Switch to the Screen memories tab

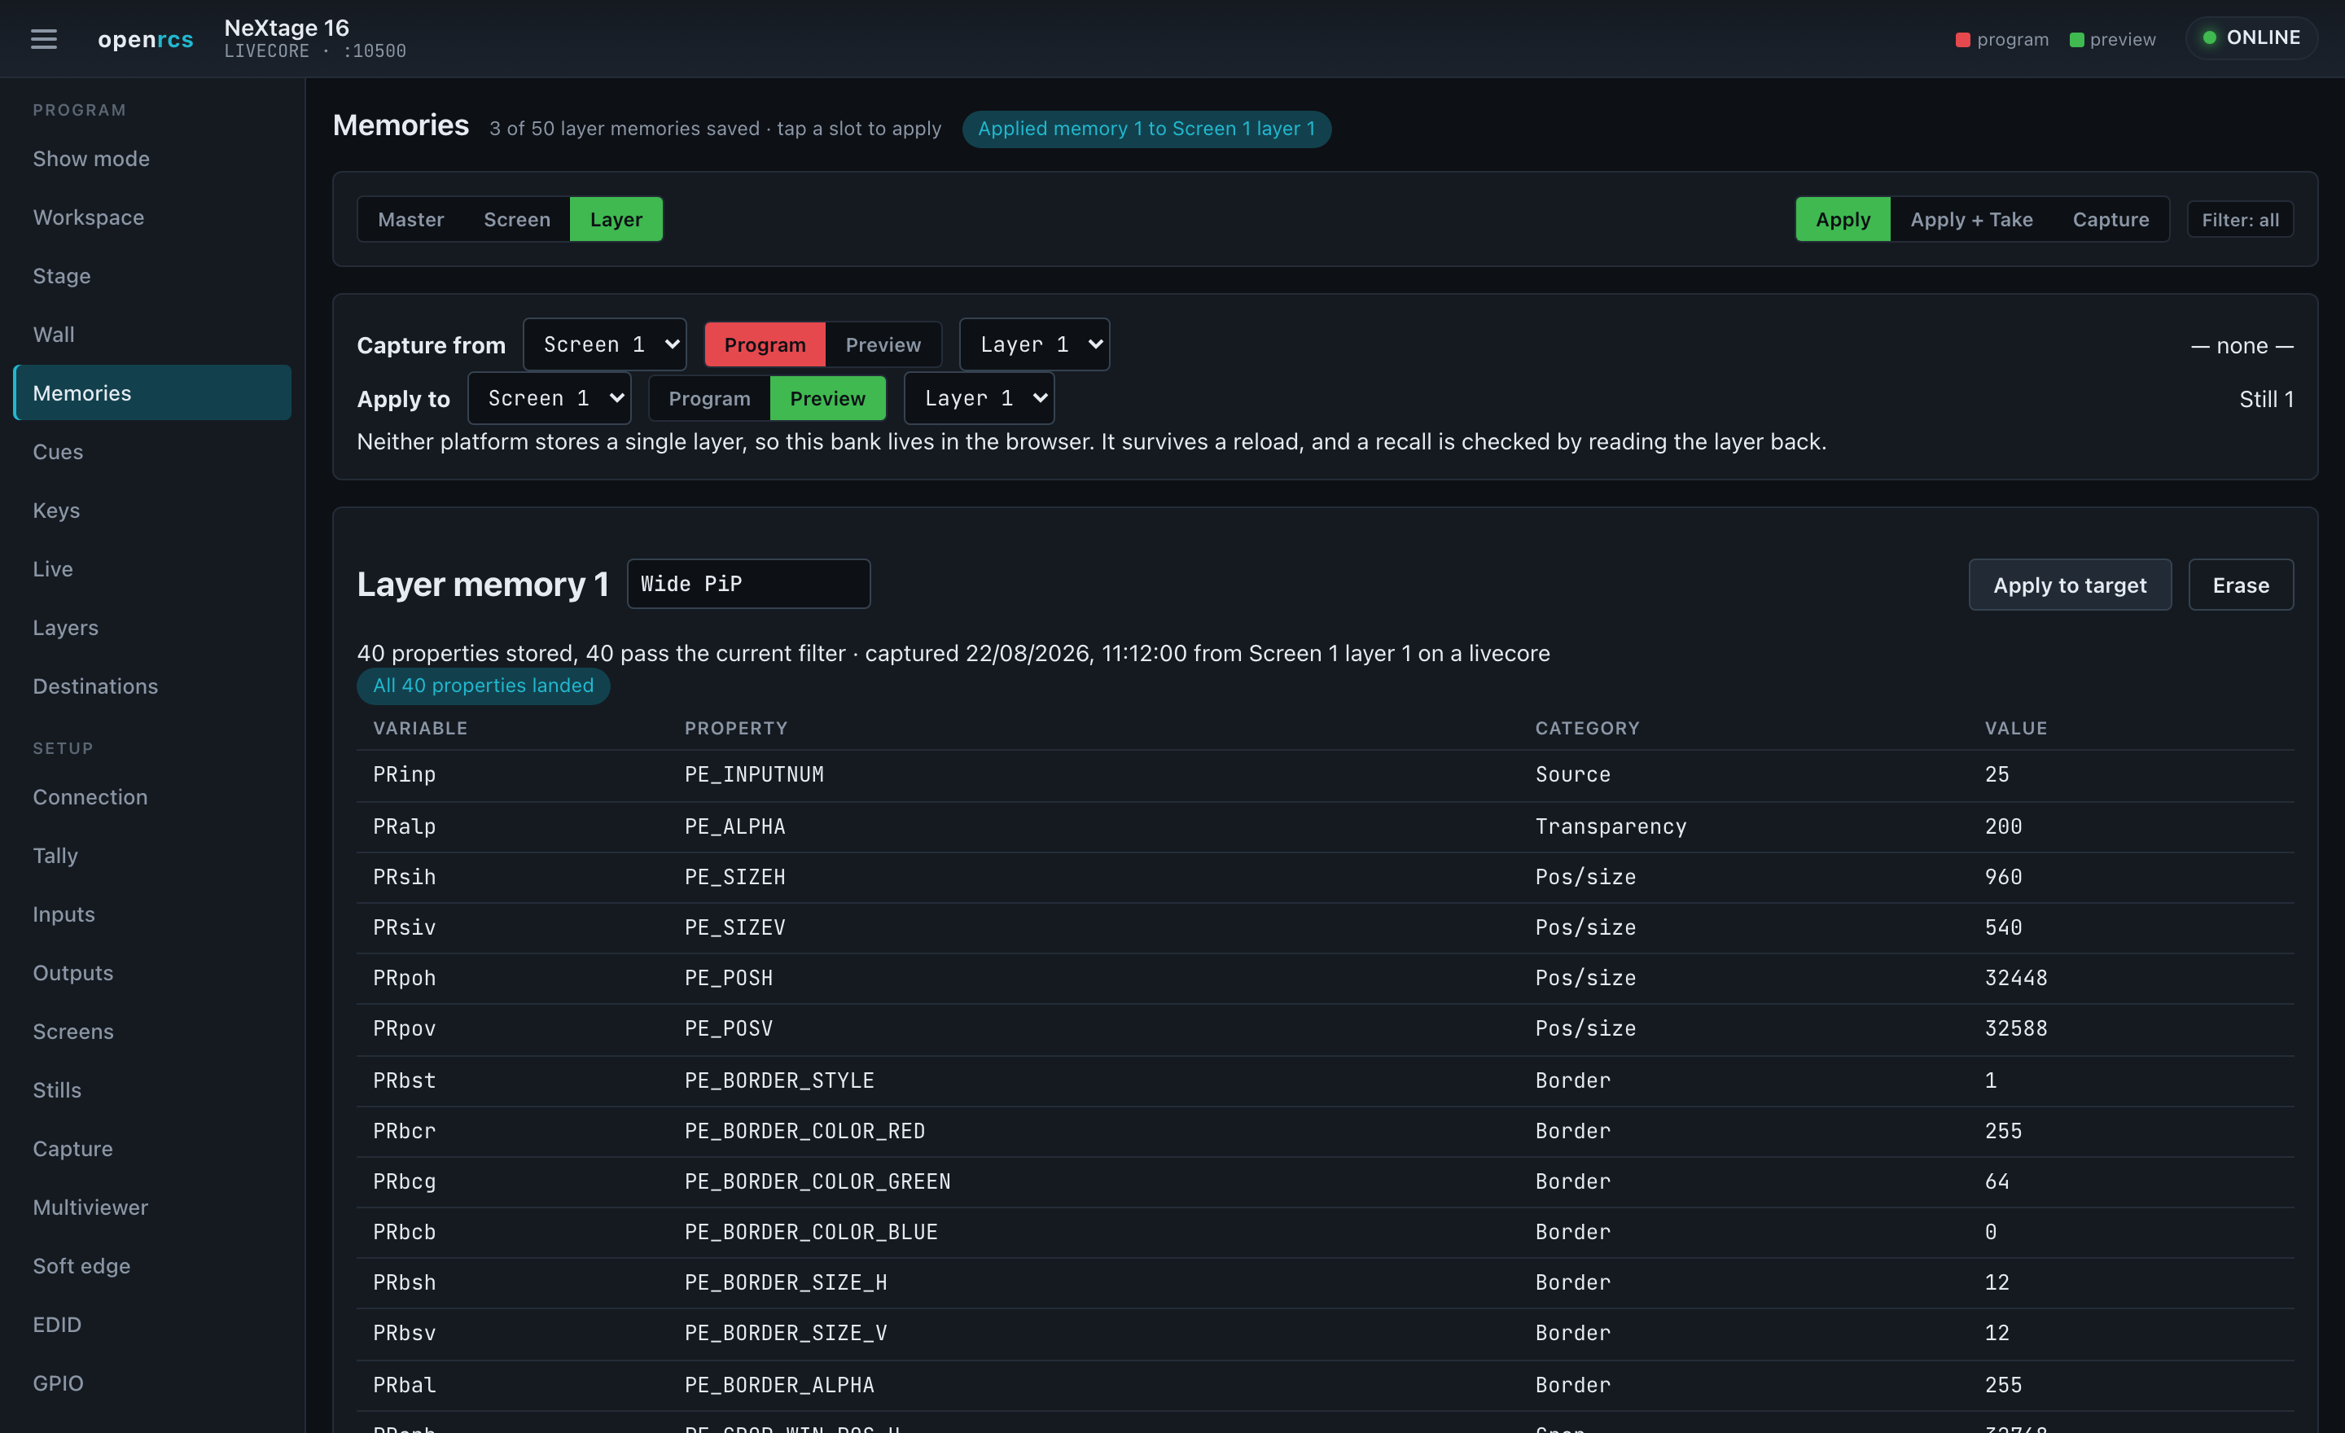point(517,219)
